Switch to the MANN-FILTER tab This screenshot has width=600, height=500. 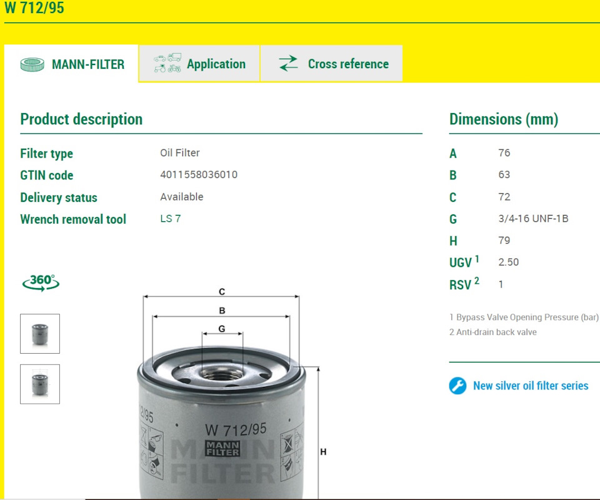click(71, 64)
